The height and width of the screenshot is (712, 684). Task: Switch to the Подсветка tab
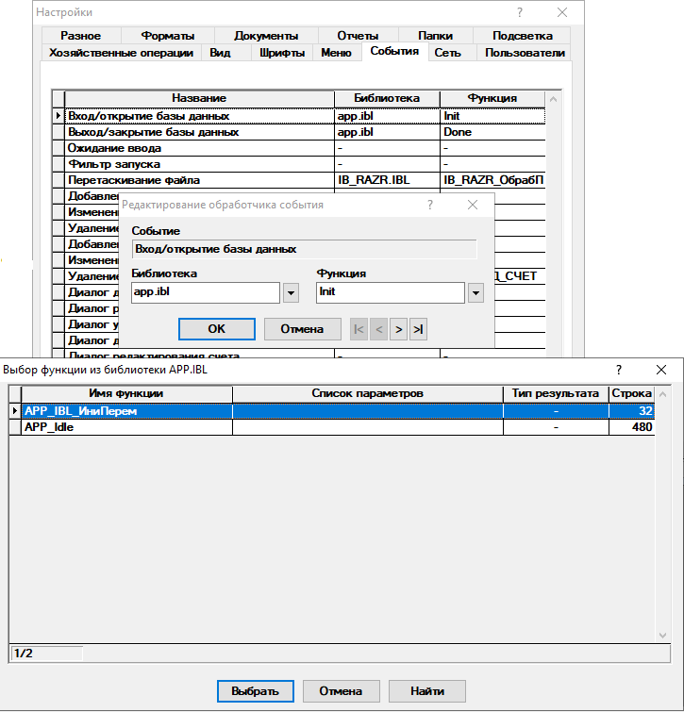[523, 36]
